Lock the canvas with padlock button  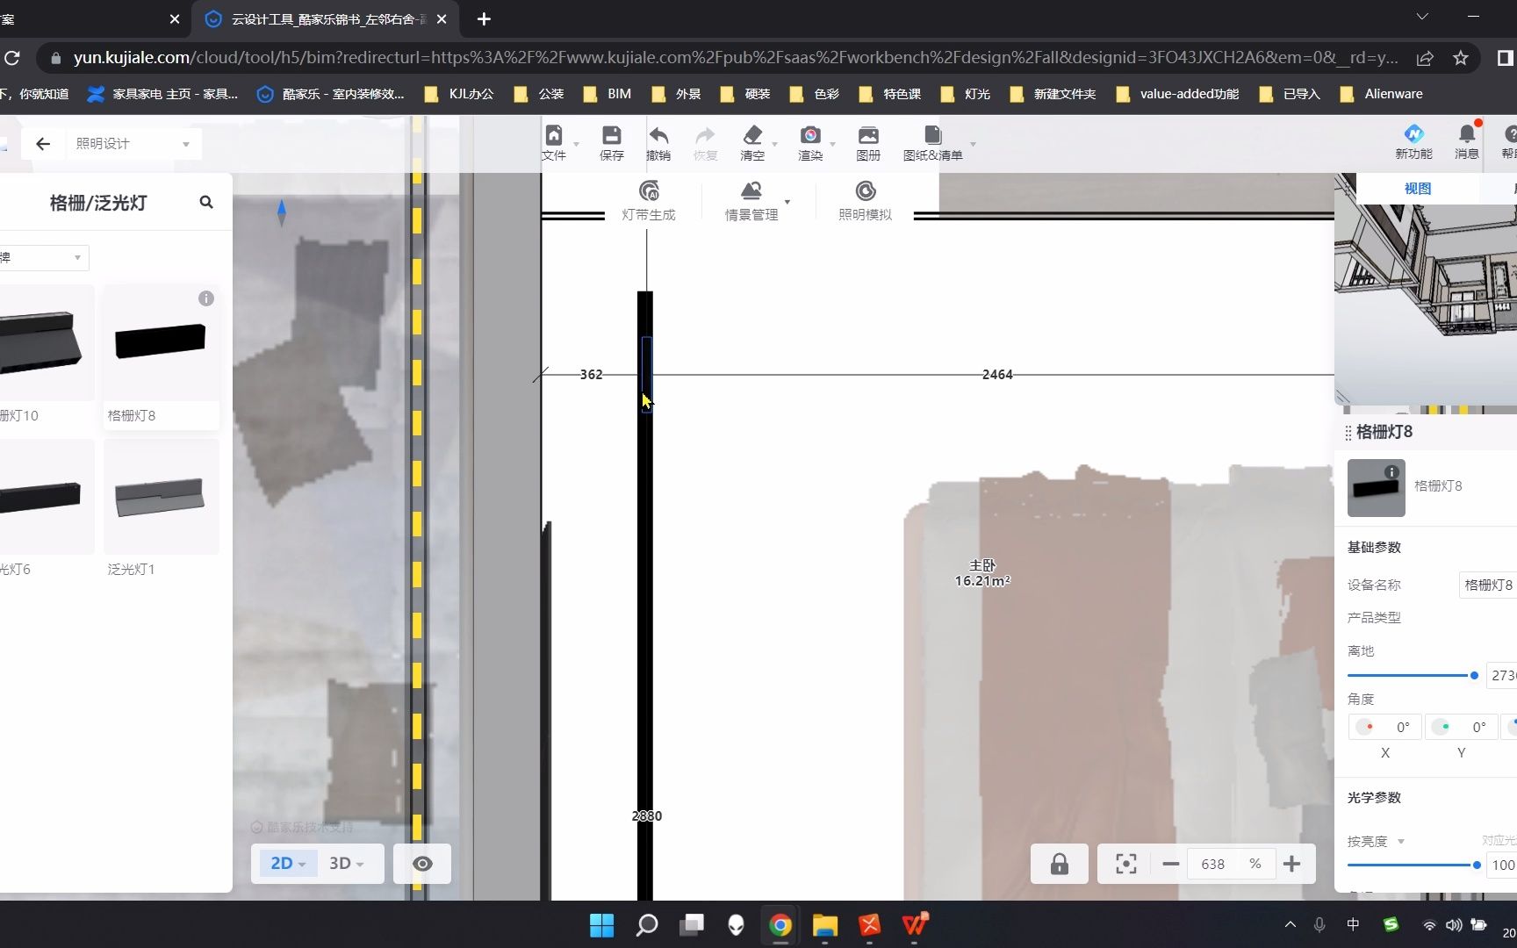1060,864
